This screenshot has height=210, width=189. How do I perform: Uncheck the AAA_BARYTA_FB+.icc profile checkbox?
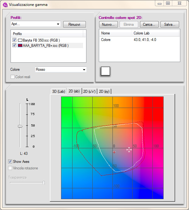coord(14,45)
